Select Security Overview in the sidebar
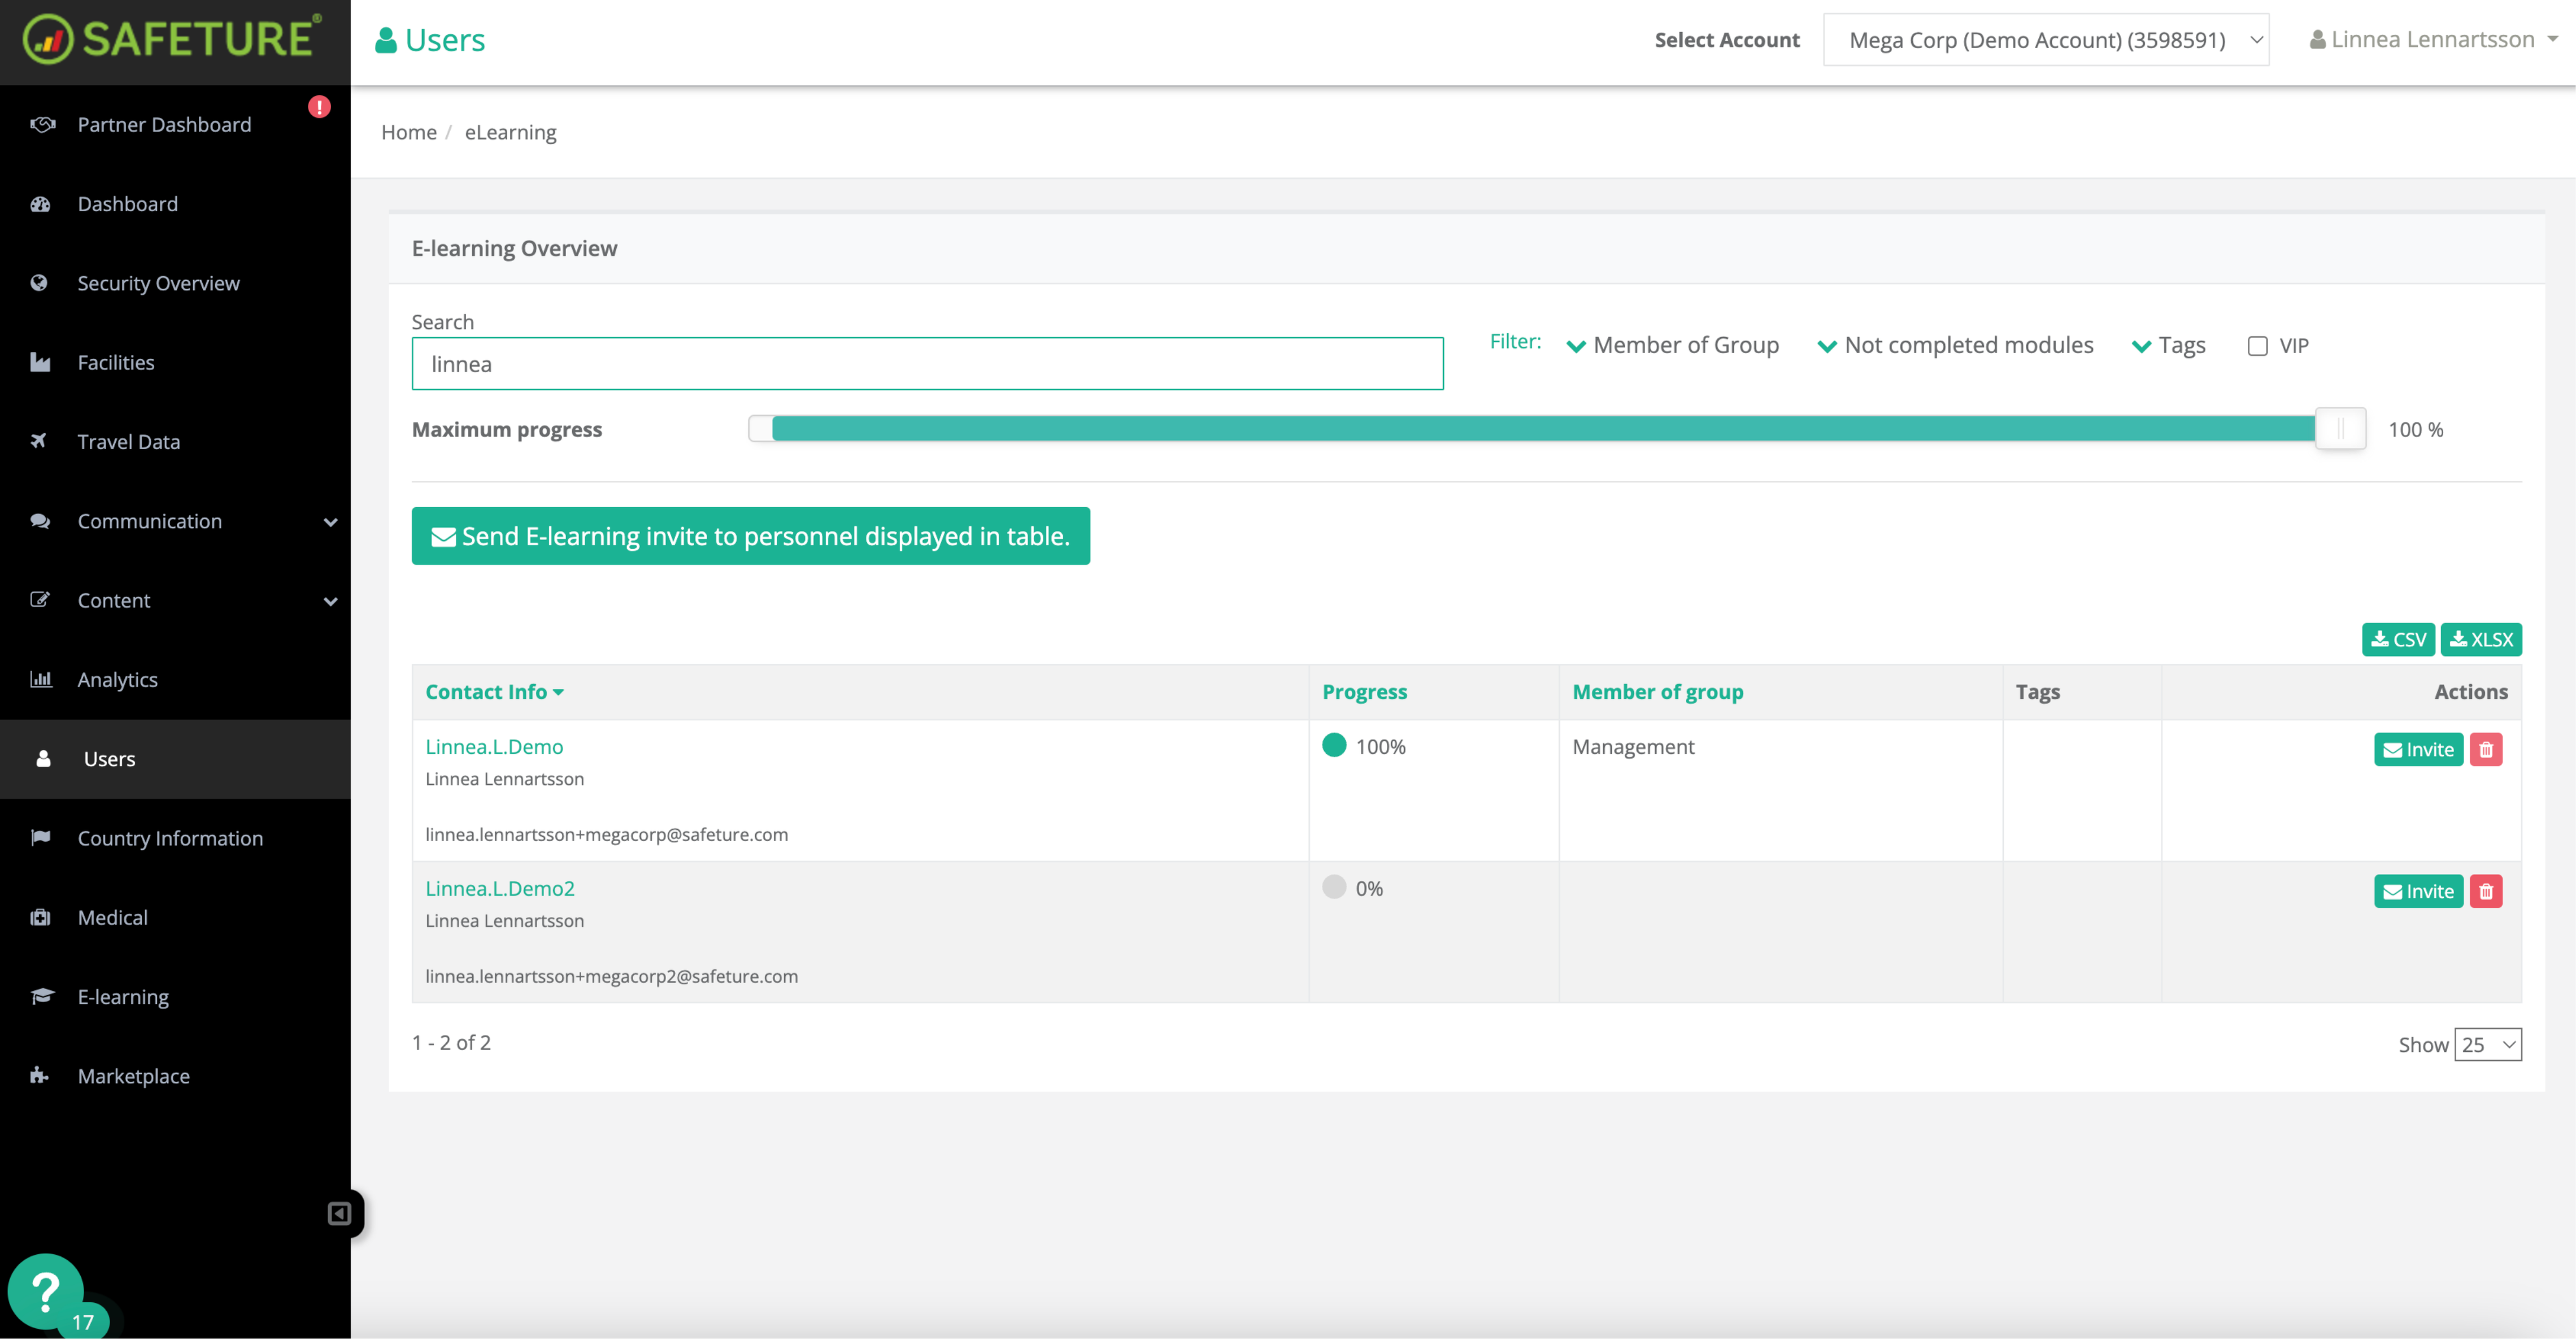 point(158,283)
